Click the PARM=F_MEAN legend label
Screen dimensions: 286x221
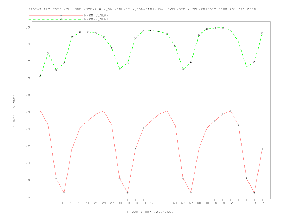(96, 19)
